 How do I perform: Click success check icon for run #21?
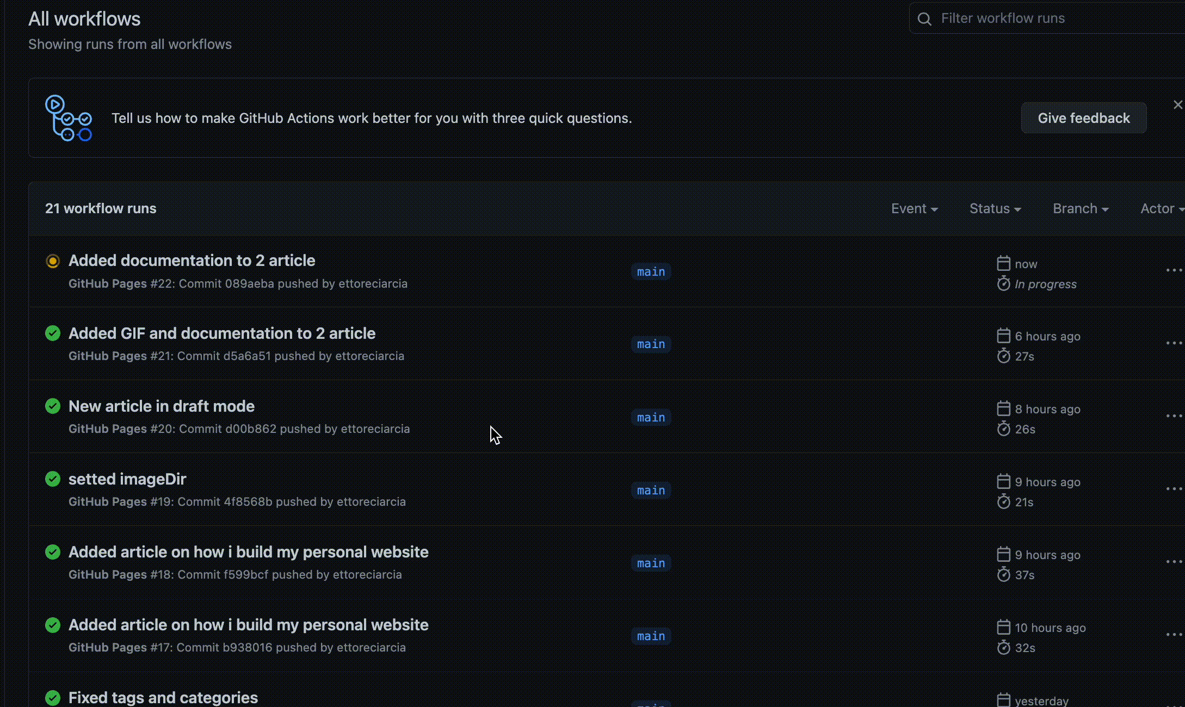(53, 333)
